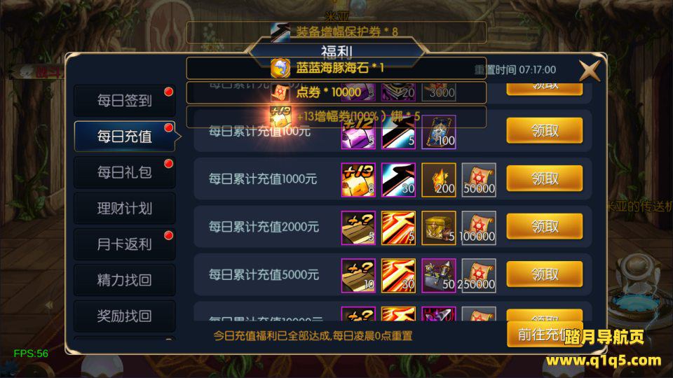Click the 100000 coupon scroll icon
The height and width of the screenshot is (378, 673).
point(479,228)
